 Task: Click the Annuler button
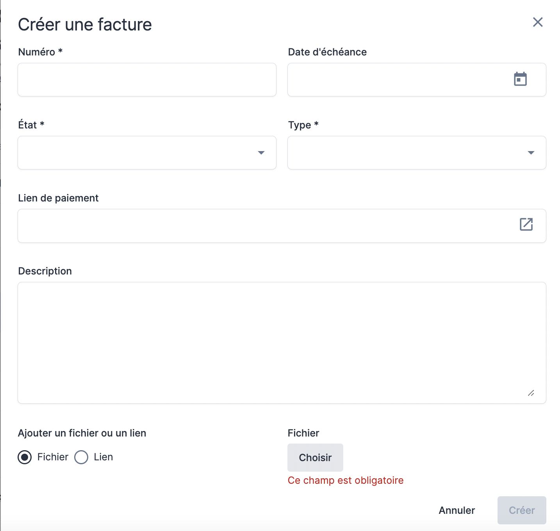[x=457, y=510]
